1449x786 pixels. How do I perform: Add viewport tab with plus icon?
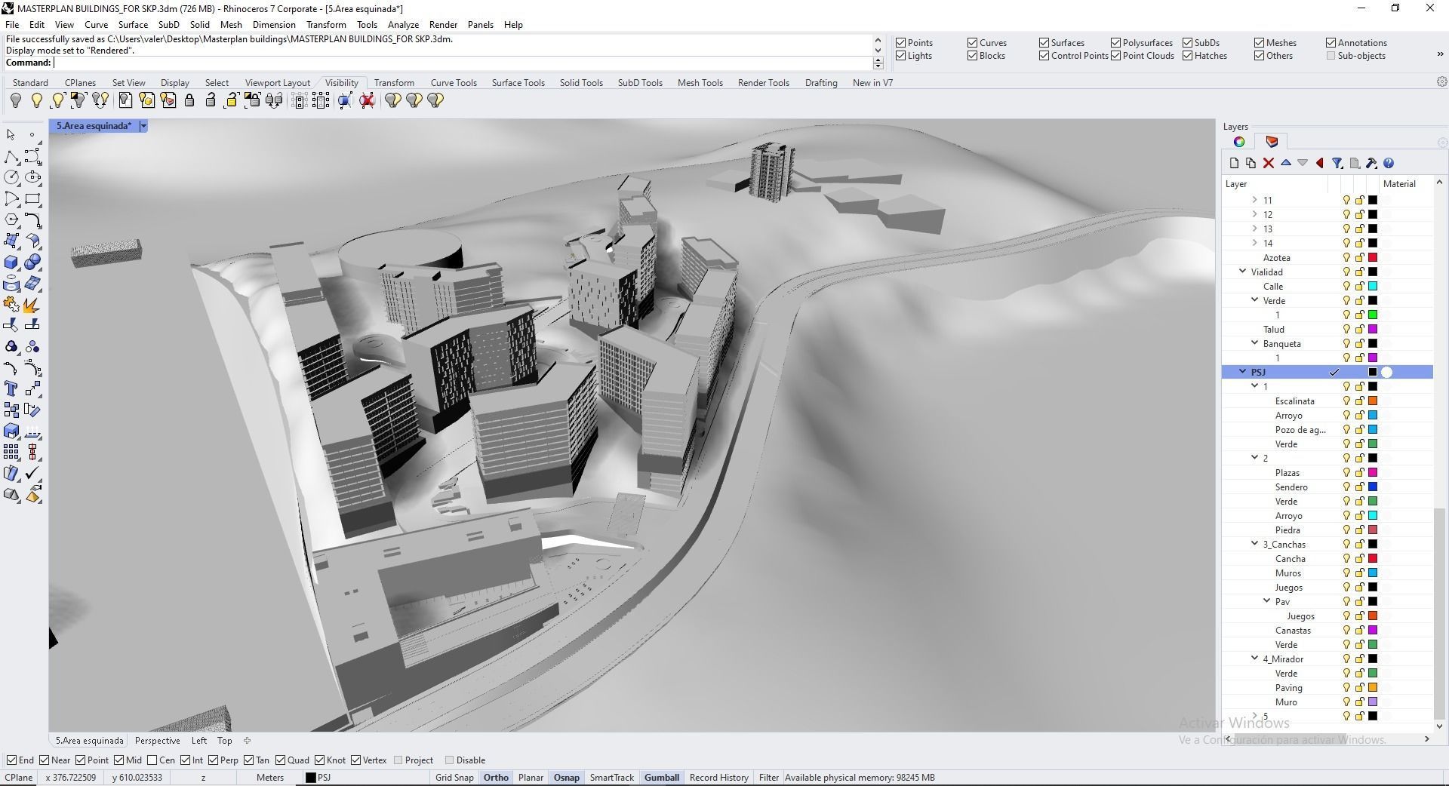(x=247, y=741)
